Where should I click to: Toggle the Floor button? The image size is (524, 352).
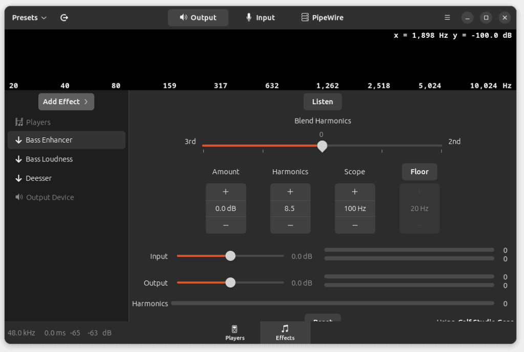click(420, 172)
